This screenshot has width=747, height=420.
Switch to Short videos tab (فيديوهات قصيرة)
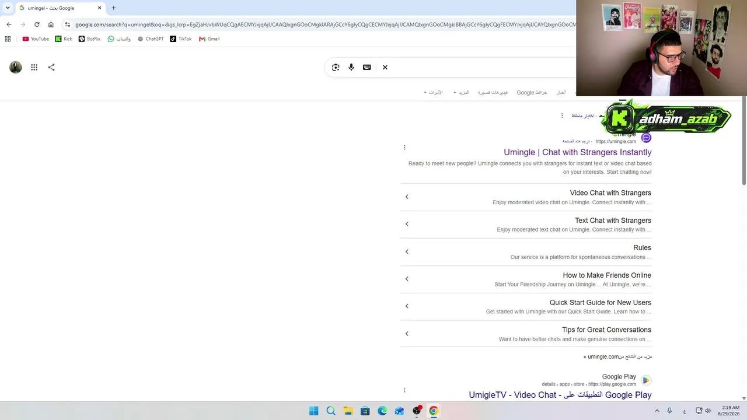pyautogui.click(x=493, y=93)
